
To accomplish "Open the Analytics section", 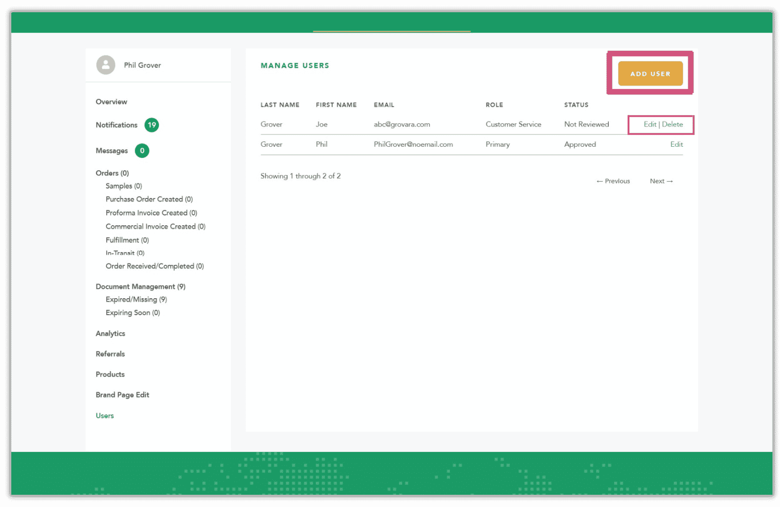I will point(111,333).
